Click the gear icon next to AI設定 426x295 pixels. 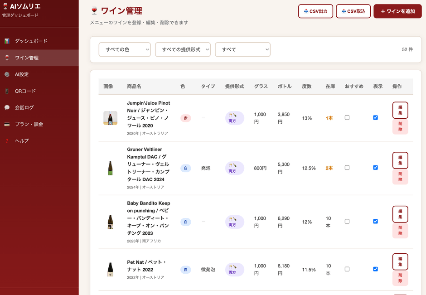click(7, 74)
